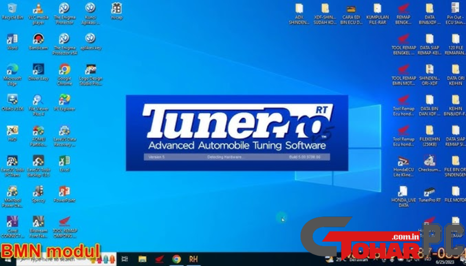Select EaseUS Data Recovery icon
The image size is (466, 266).
pyautogui.click(x=64, y=136)
